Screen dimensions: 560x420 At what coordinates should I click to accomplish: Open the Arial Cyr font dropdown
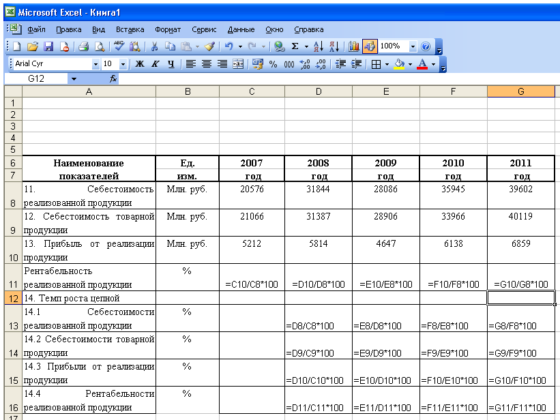[x=95, y=64]
